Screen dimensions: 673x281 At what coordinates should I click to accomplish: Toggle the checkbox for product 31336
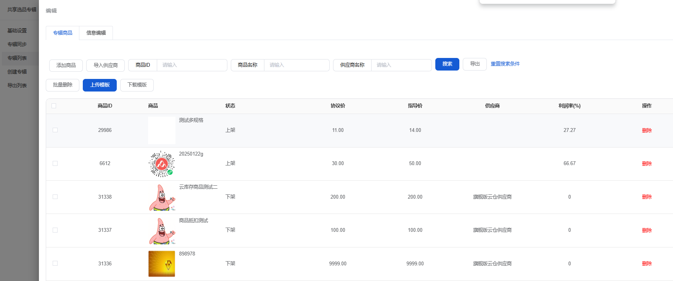click(x=55, y=263)
